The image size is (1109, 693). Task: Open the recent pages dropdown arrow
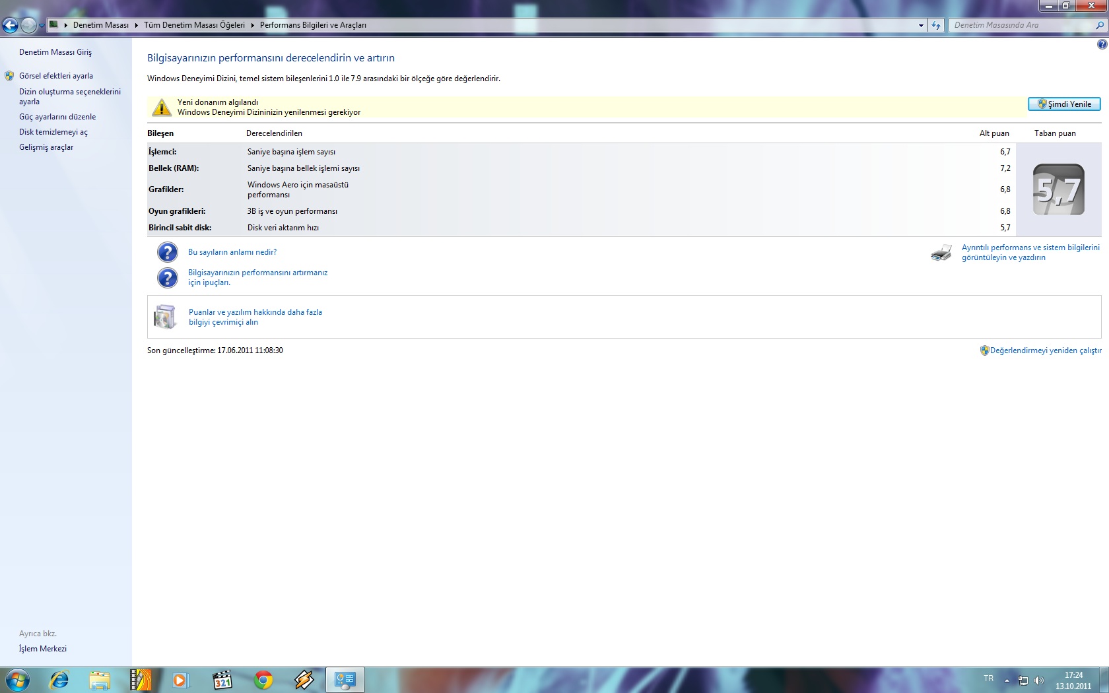[42, 26]
